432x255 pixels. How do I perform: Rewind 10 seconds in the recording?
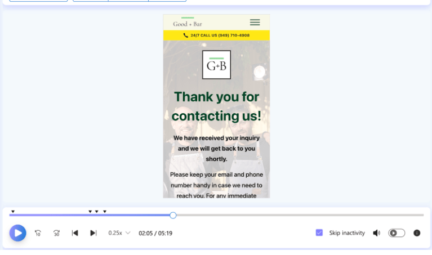(38, 233)
